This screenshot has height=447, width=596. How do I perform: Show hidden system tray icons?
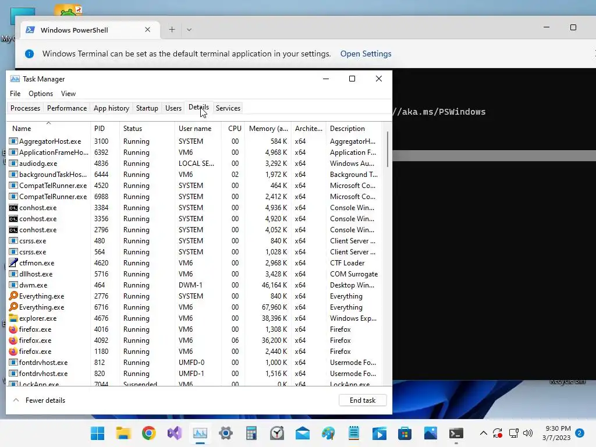pyautogui.click(x=484, y=433)
